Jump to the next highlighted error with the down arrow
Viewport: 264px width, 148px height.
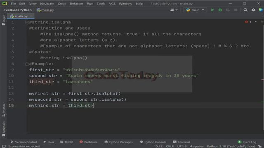coord(262,22)
